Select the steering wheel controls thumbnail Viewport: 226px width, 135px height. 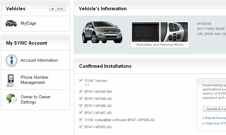tap(174, 32)
